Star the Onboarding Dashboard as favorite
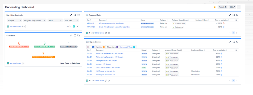The image size is (253, 95). (x=215, y=7)
